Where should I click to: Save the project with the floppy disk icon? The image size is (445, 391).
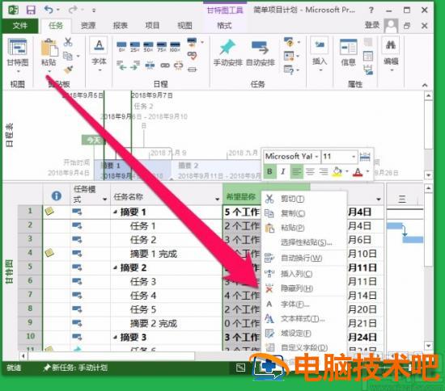coord(31,11)
